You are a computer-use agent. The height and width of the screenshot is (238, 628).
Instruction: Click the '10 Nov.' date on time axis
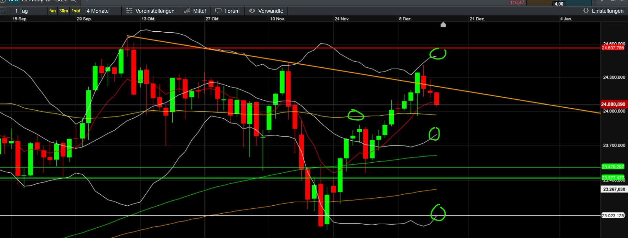278,19
